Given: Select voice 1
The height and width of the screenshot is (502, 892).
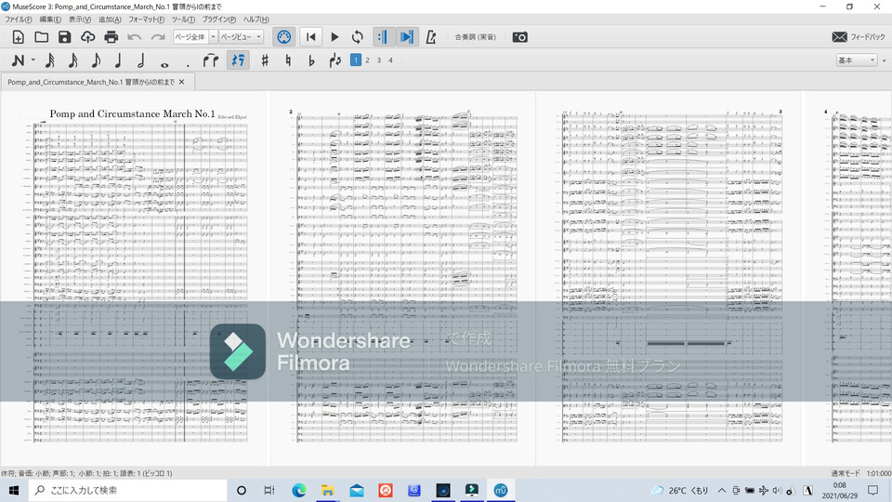Looking at the screenshot, I should pyautogui.click(x=356, y=59).
